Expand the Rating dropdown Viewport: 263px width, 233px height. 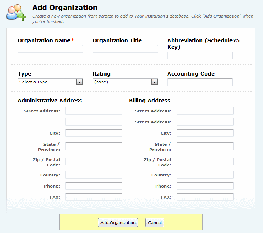click(125, 82)
